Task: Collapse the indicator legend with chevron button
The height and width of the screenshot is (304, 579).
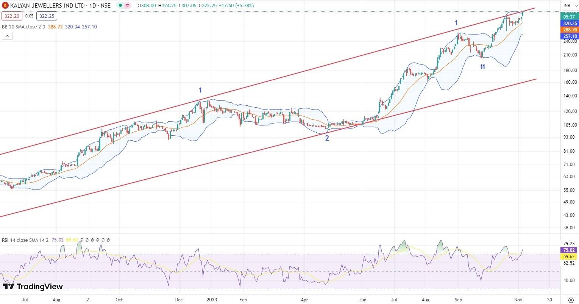Action: (x=7, y=36)
